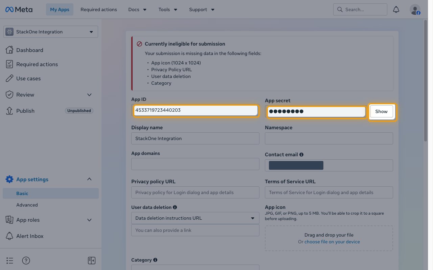Click the Required actions checklist icon in sidebar
433x270 pixels.
click(x=9, y=64)
